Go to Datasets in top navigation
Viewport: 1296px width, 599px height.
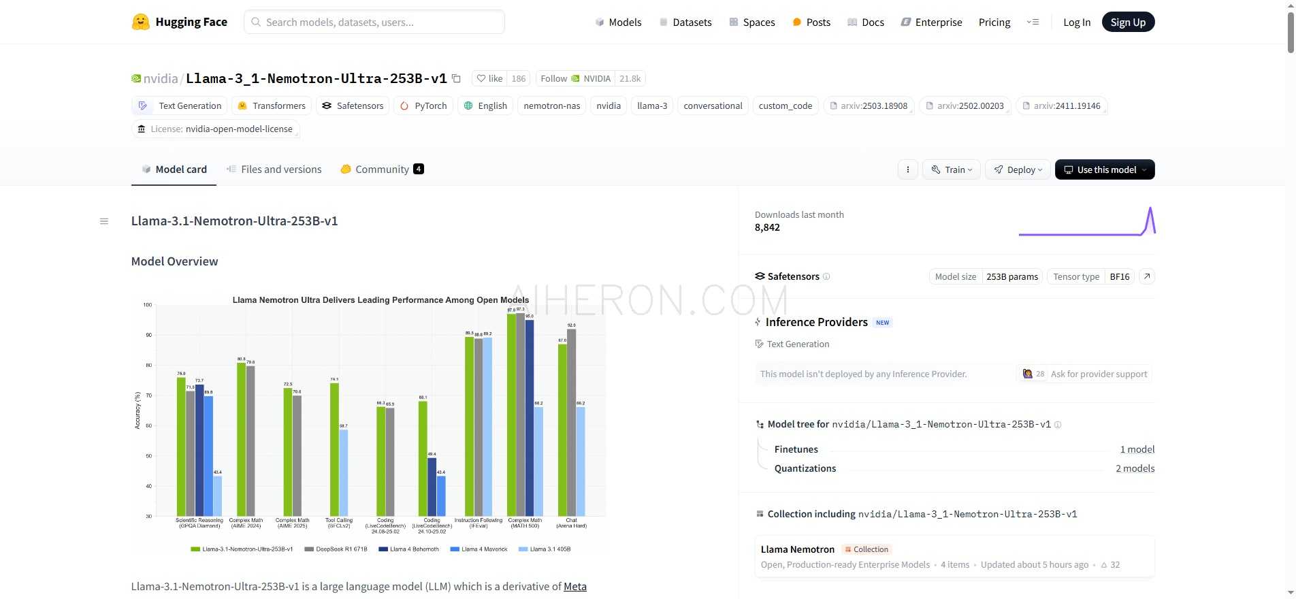685,22
